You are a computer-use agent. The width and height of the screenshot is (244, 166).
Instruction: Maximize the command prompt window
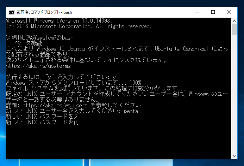click(x=213, y=12)
